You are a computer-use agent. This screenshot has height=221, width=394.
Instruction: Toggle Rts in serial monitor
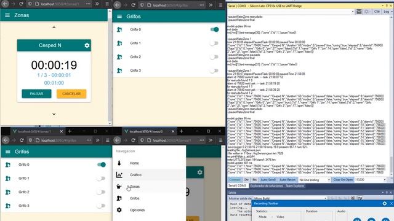tap(254, 180)
